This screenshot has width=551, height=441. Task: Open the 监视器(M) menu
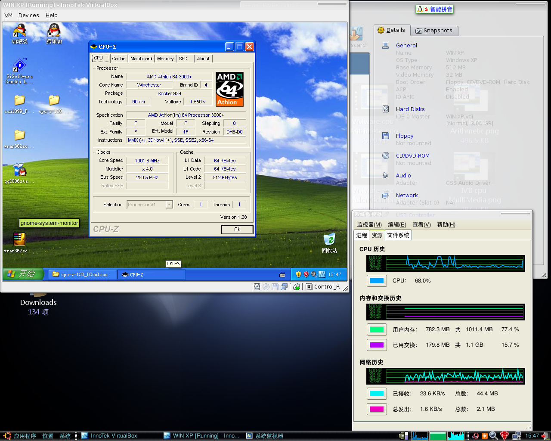(369, 224)
